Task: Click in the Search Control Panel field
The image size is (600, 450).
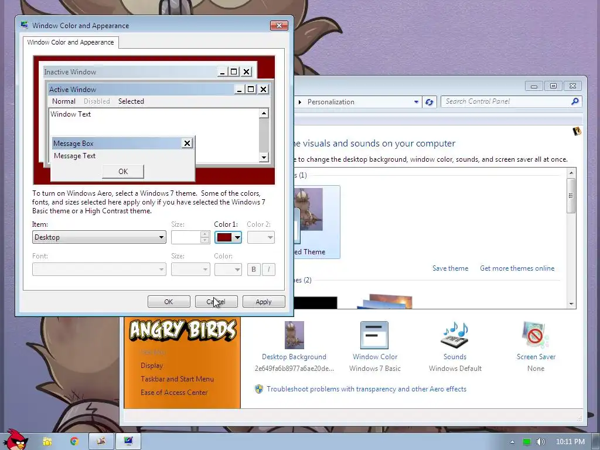Action: tap(505, 101)
